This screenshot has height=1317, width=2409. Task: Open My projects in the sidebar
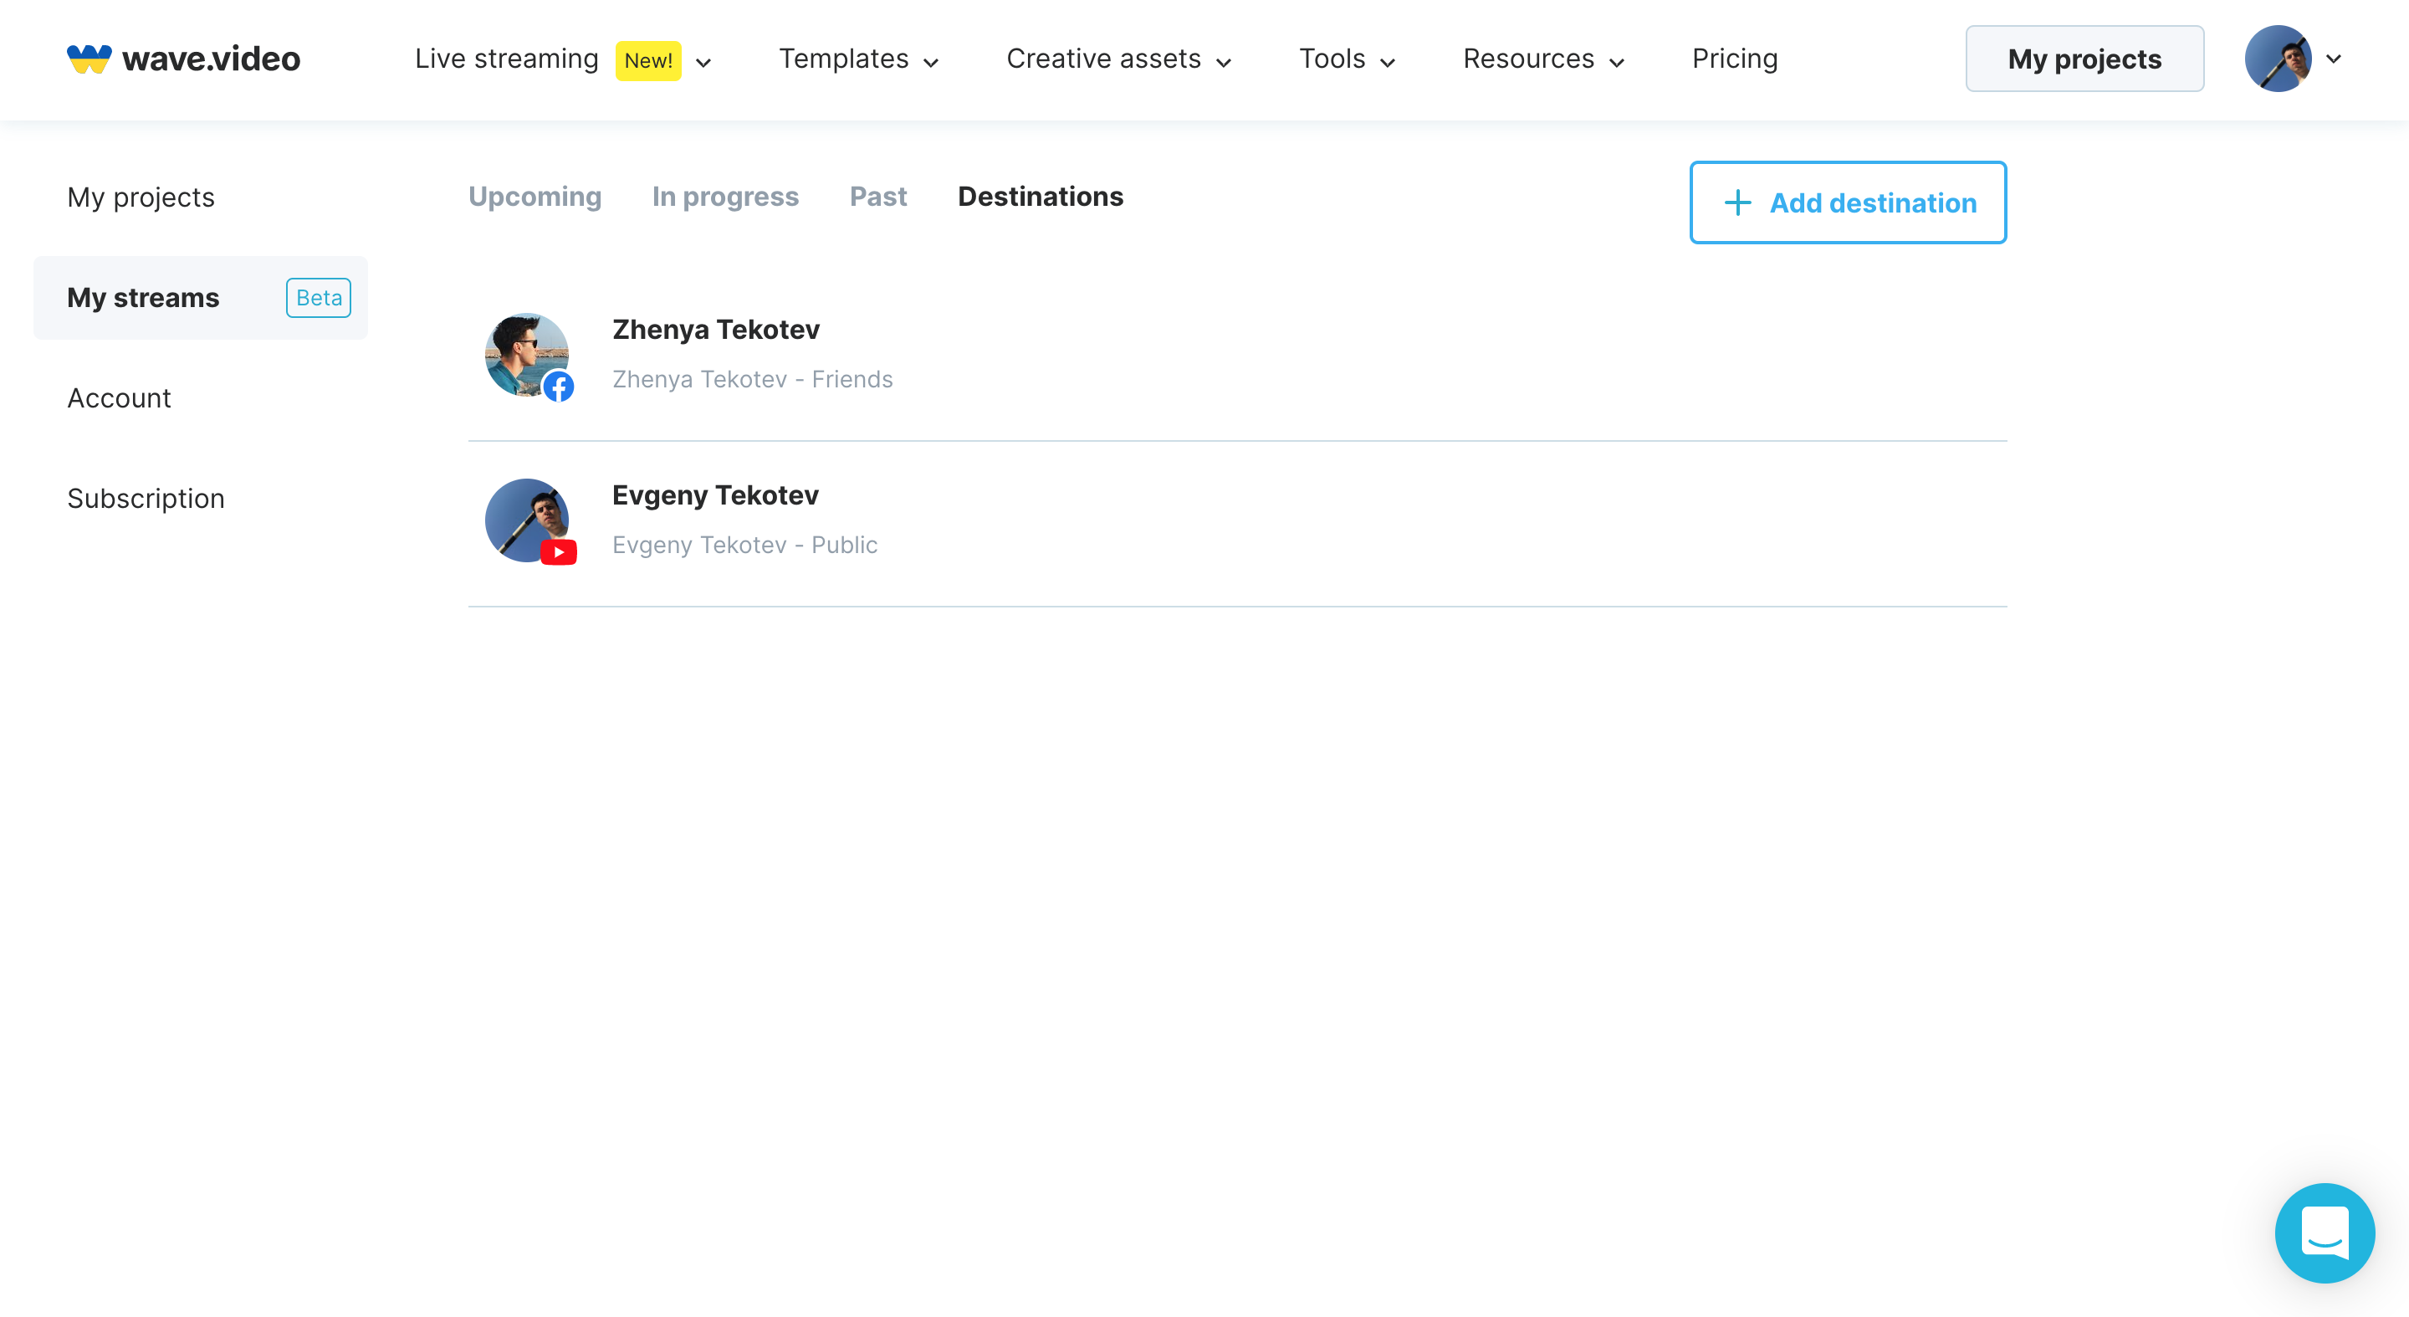click(141, 197)
